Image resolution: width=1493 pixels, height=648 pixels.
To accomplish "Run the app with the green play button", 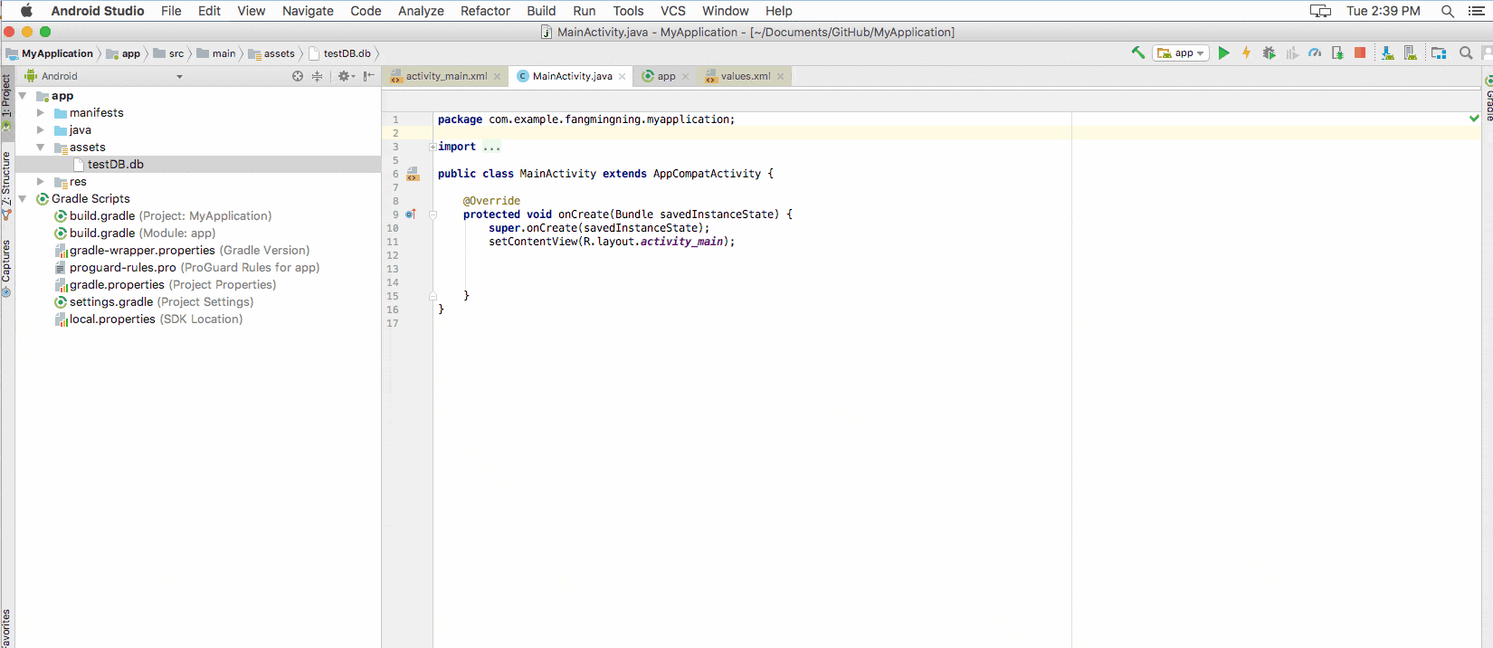I will tap(1223, 53).
